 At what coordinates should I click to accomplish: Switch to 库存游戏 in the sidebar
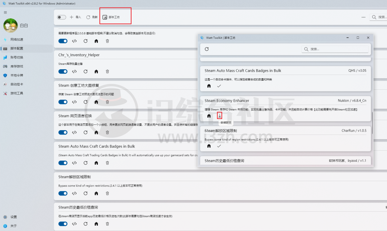point(27,66)
